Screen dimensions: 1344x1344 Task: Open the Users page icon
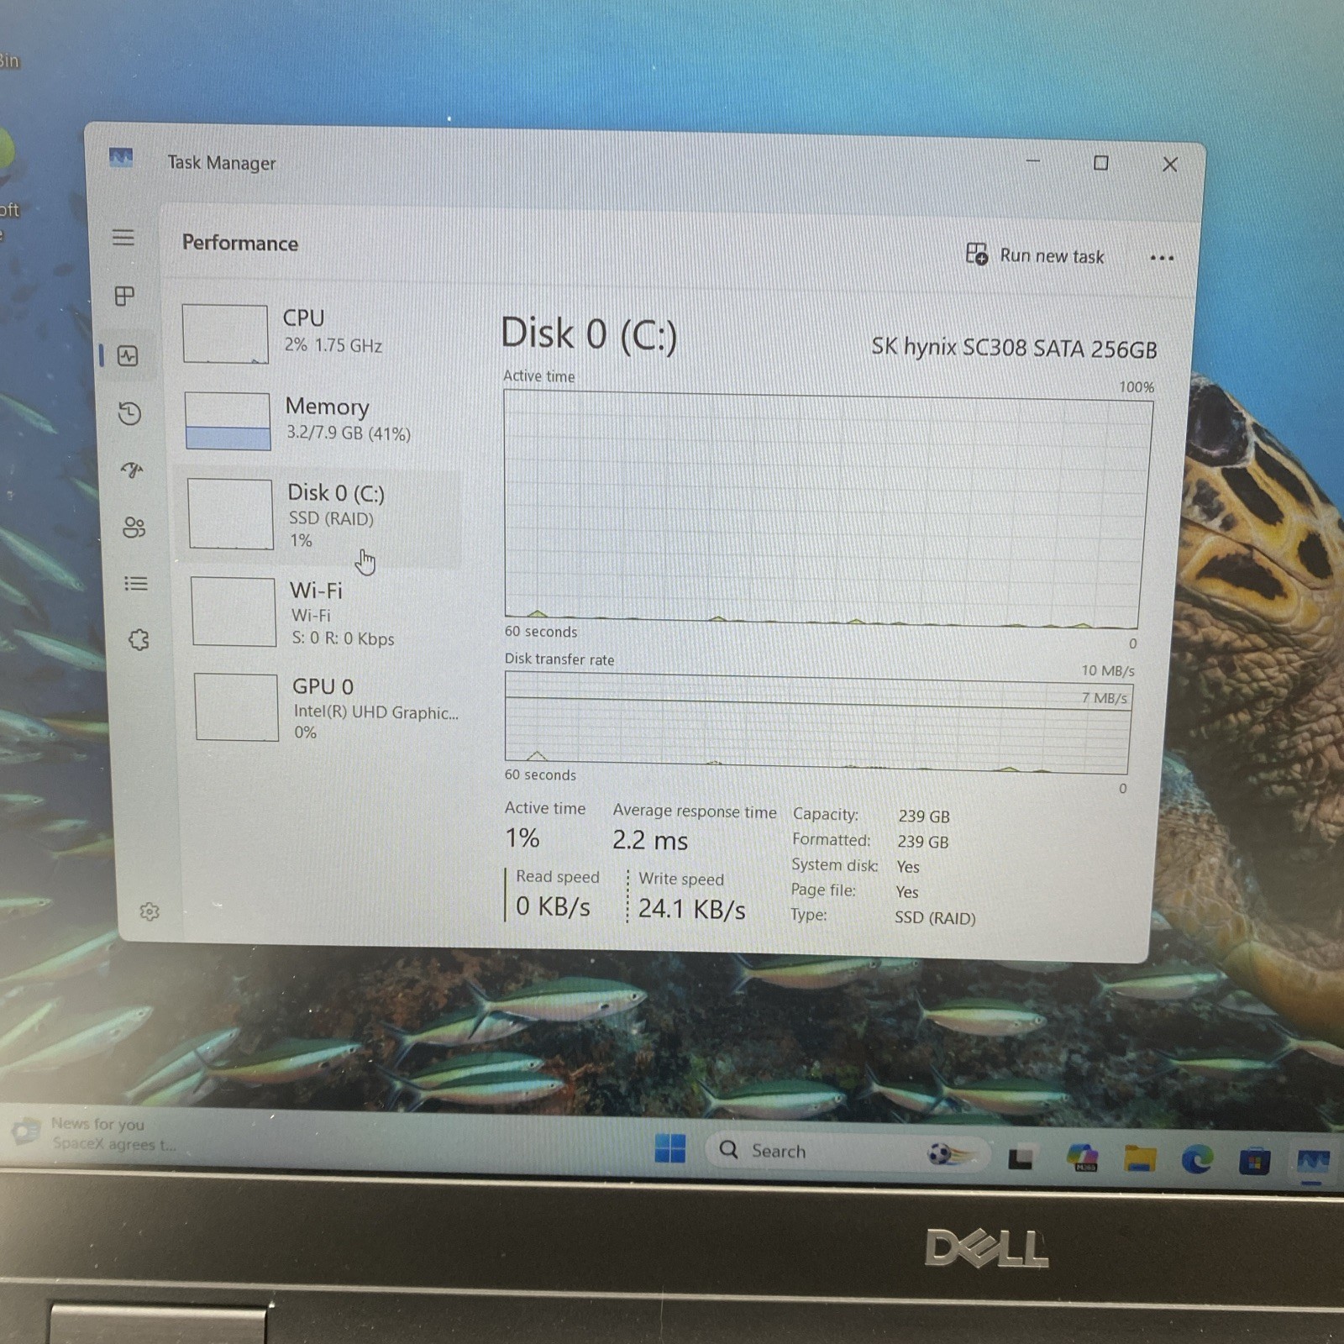coord(134,527)
